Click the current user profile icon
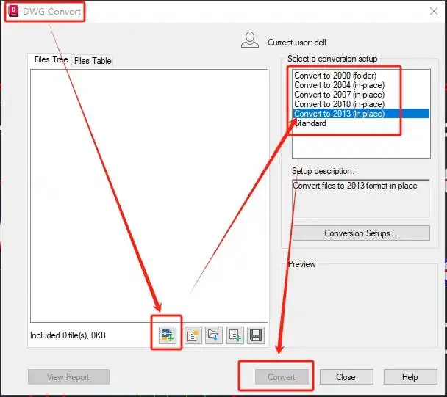This screenshot has width=447, height=397. tap(250, 42)
